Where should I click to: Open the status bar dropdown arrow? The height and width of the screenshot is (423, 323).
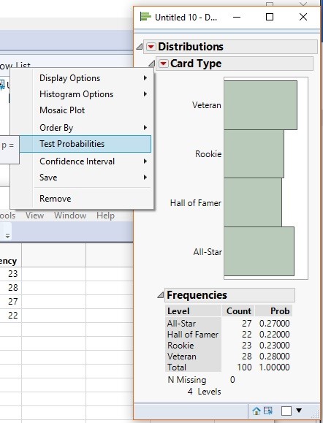point(299,411)
